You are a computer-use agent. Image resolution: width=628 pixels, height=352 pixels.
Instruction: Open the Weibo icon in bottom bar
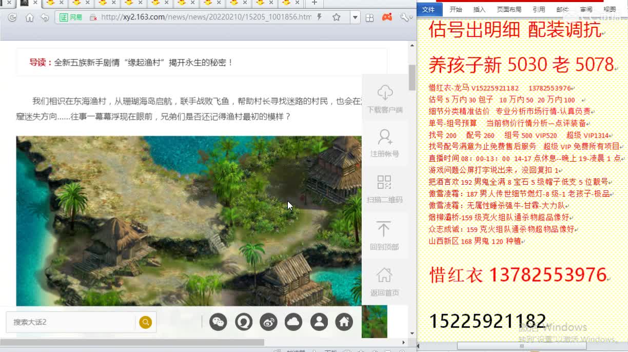click(x=269, y=322)
